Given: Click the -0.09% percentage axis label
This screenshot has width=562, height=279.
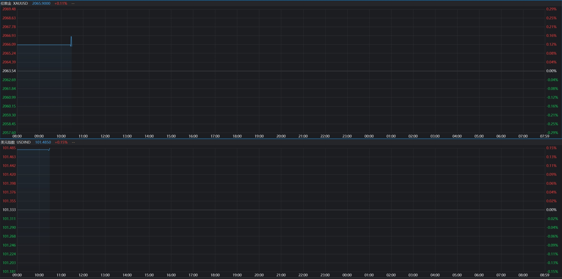Looking at the screenshot, I should 552,245.
